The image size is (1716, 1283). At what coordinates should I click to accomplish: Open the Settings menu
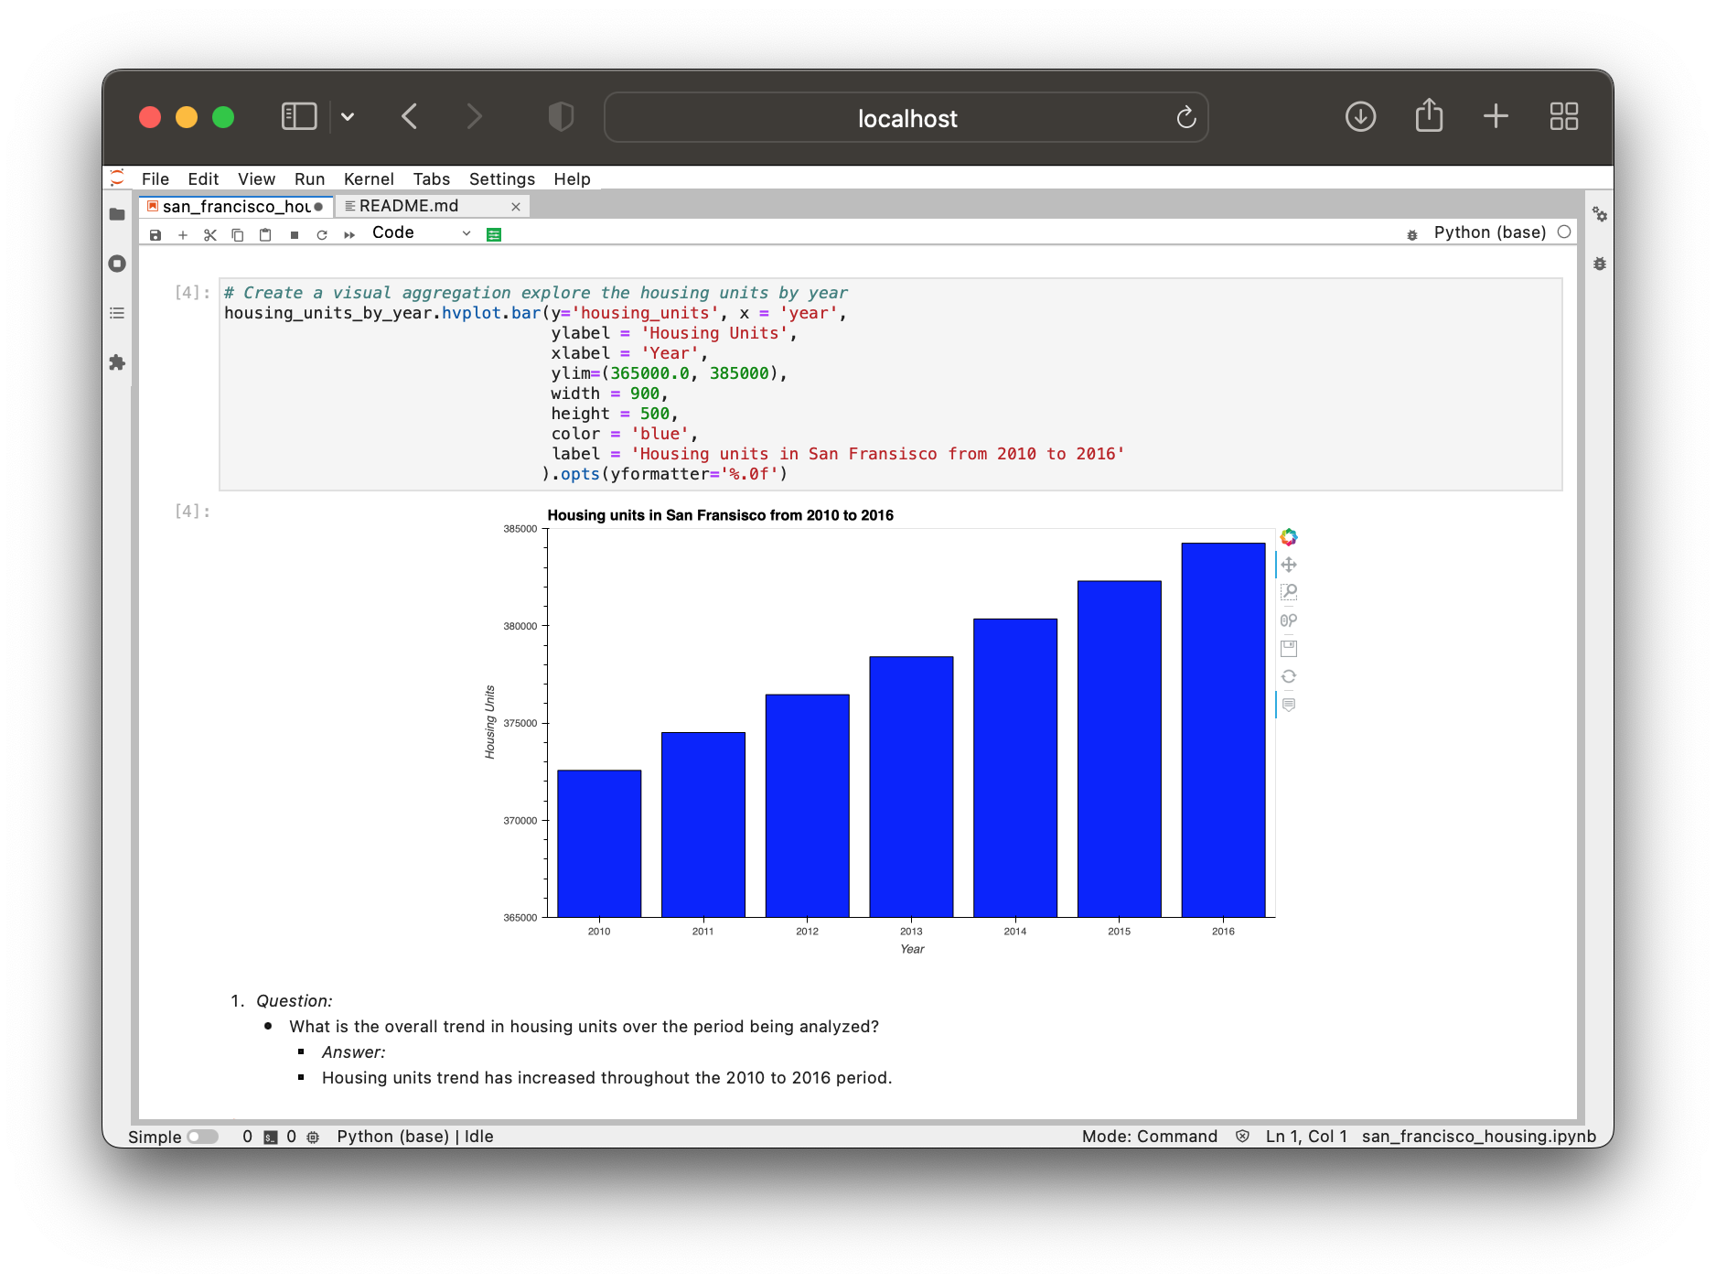pyautogui.click(x=502, y=179)
